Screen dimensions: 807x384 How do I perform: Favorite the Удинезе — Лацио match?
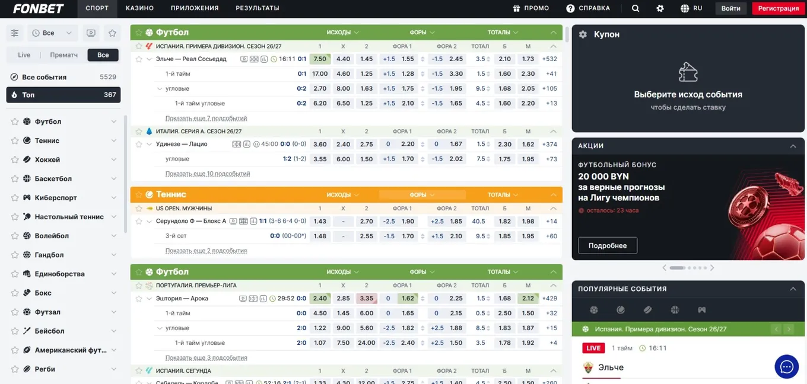(139, 144)
